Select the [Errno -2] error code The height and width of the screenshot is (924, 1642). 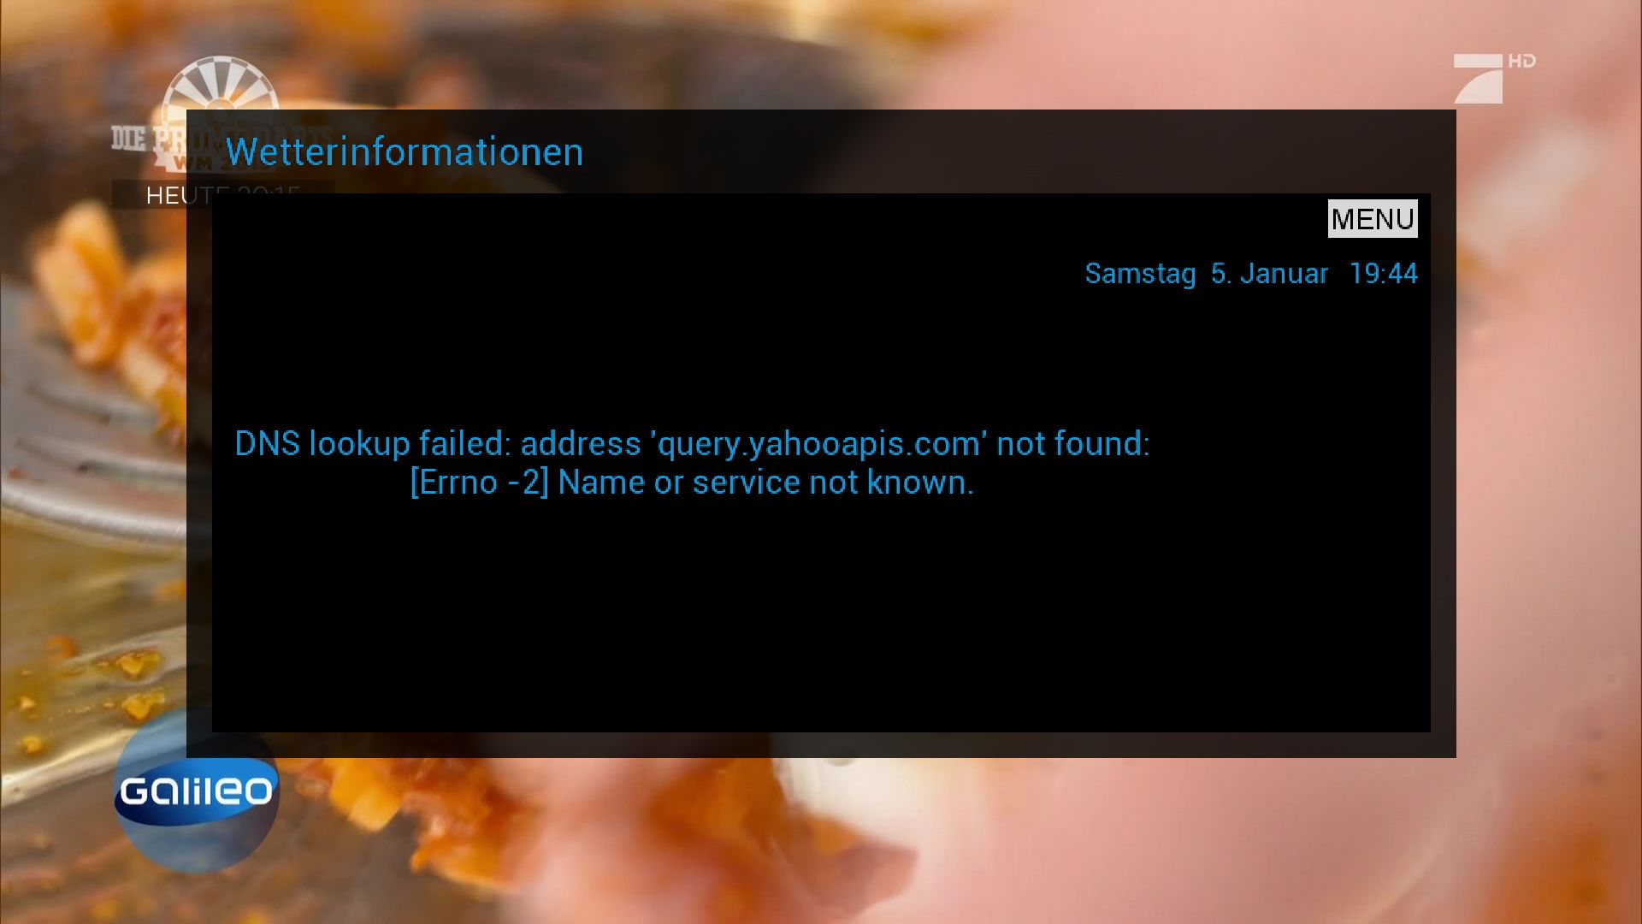click(480, 483)
